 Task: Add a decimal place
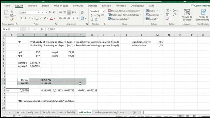[92, 20]
